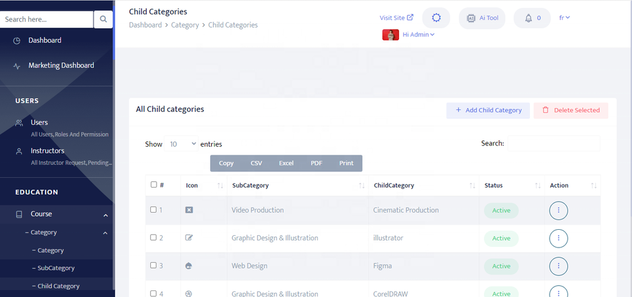The width and height of the screenshot is (632, 297).
Task: Click the theme settings gear icon
Action: pos(436,18)
